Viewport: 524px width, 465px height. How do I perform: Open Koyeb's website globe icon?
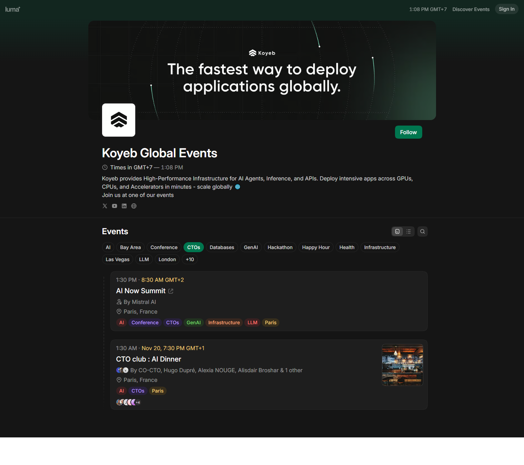point(134,206)
